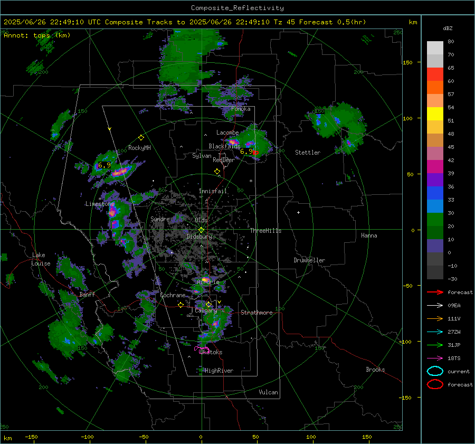Click the Calgary label
This screenshot has height=444, width=475.
[x=206, y=310]
